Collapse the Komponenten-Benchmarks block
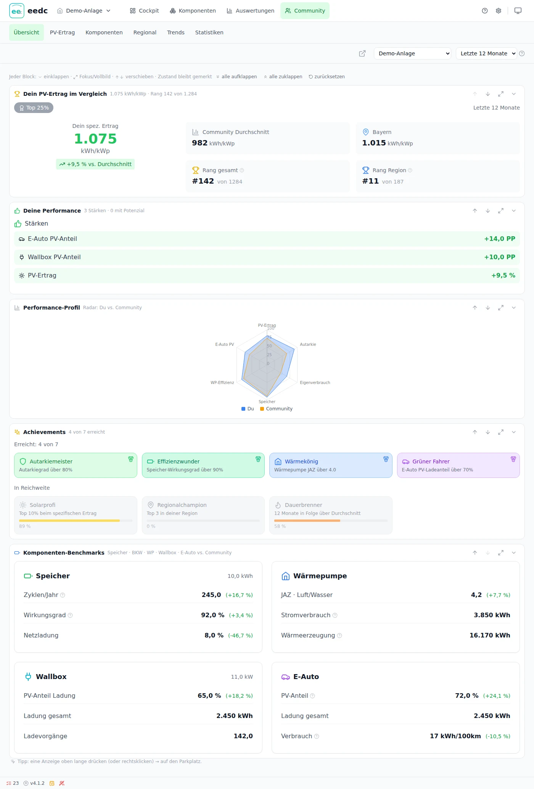 click(514, 553)
